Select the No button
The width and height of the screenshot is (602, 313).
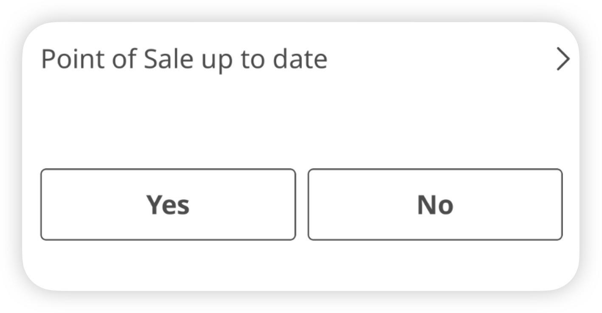(435, 204)
